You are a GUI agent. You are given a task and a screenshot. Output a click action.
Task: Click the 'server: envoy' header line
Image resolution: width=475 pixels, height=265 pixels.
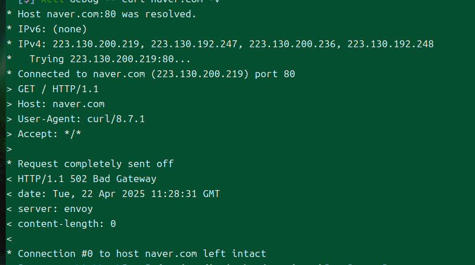55,209
